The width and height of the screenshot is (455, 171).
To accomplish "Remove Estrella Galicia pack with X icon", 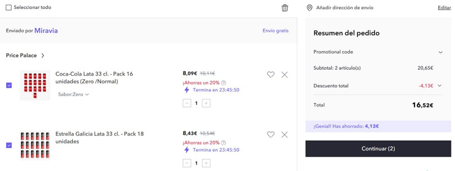I will [284, 135].
